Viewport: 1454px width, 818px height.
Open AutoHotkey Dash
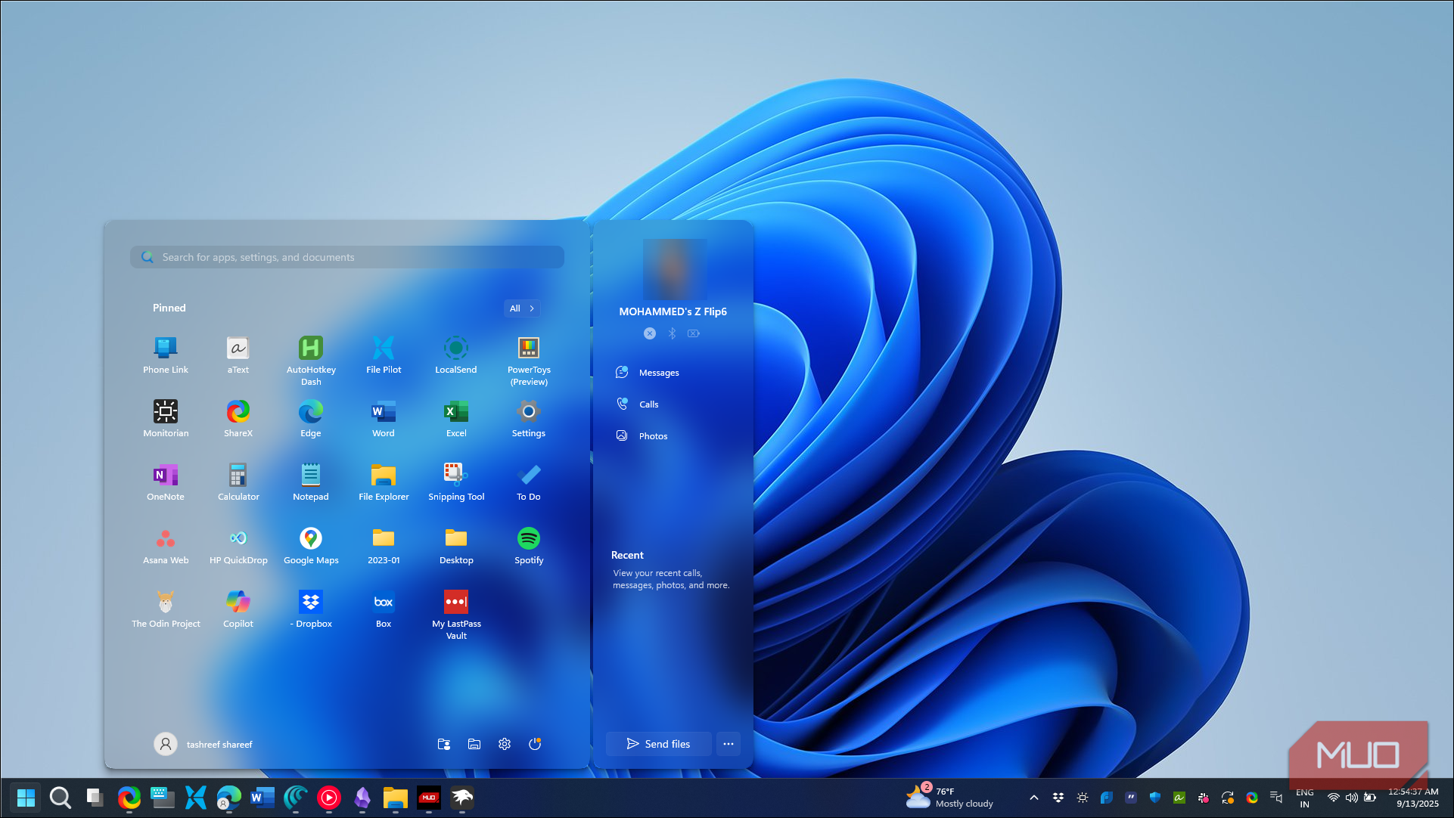coord(311,361)
